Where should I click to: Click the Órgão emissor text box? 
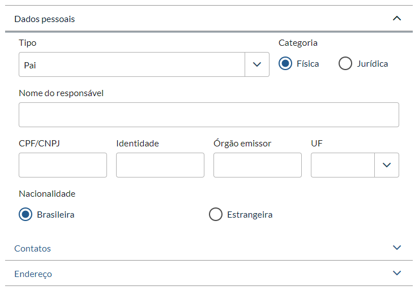pyautogui.click(x=258, y=165)
